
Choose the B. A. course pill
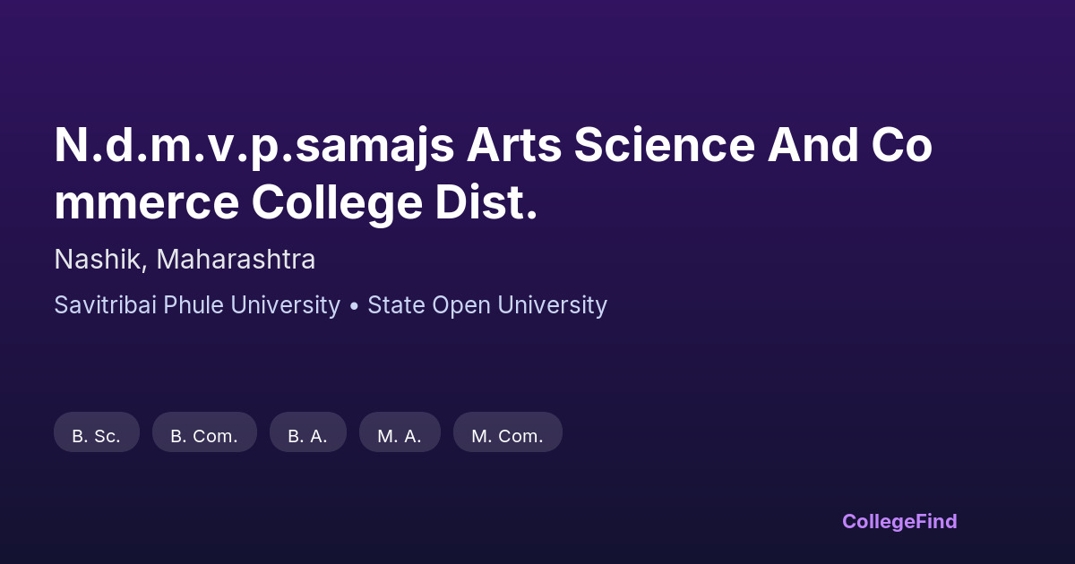307,436
